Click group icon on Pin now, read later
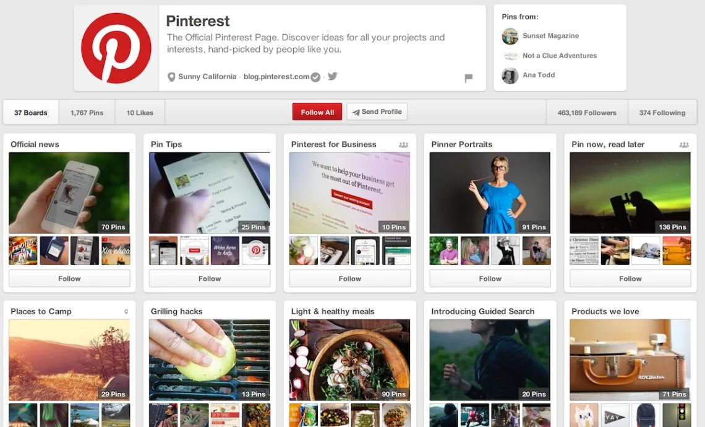This screenshot has height=427, width=705. 684,144
